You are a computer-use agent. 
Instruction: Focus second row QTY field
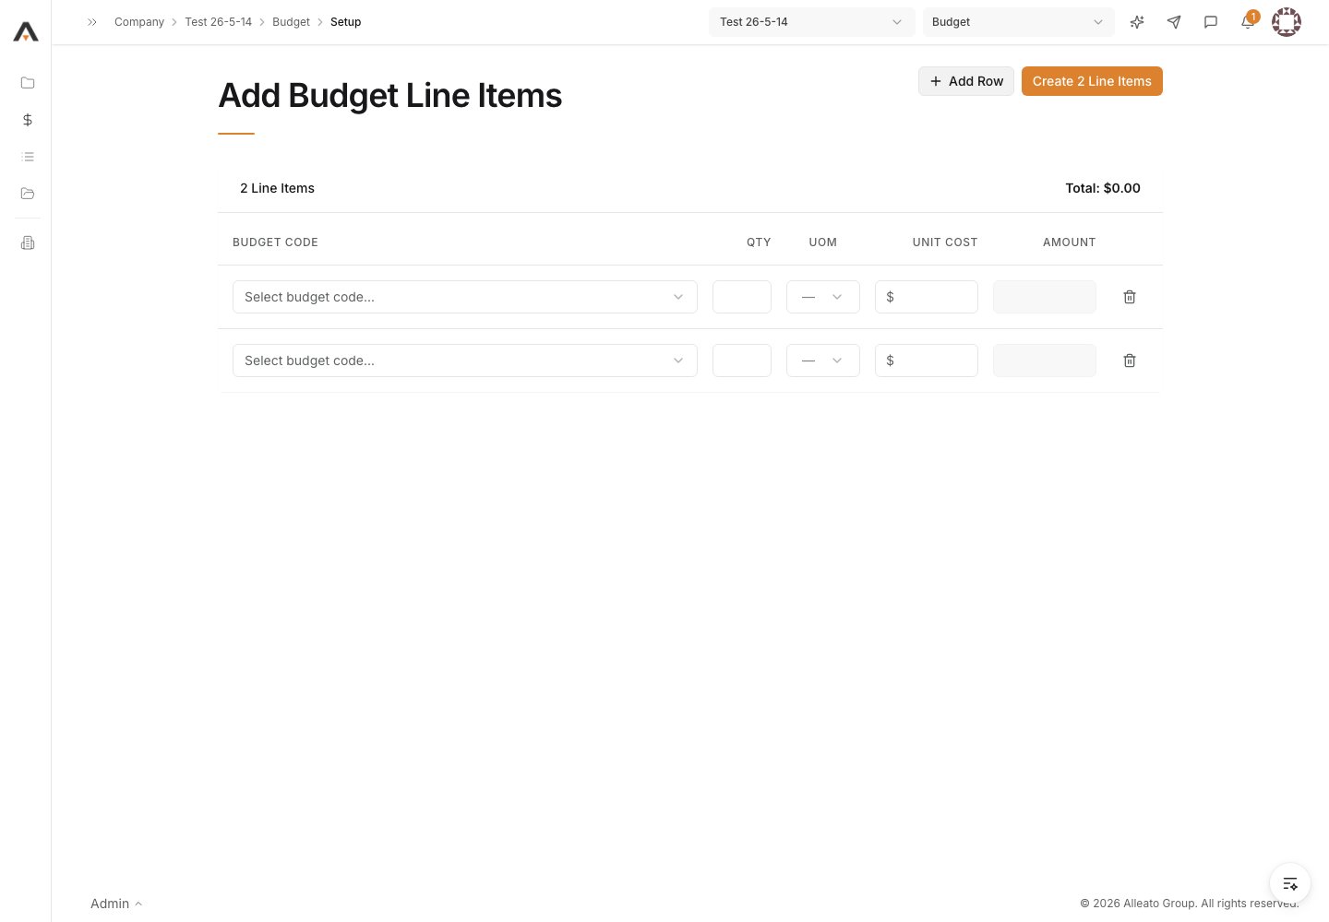[x=742, y=361]
